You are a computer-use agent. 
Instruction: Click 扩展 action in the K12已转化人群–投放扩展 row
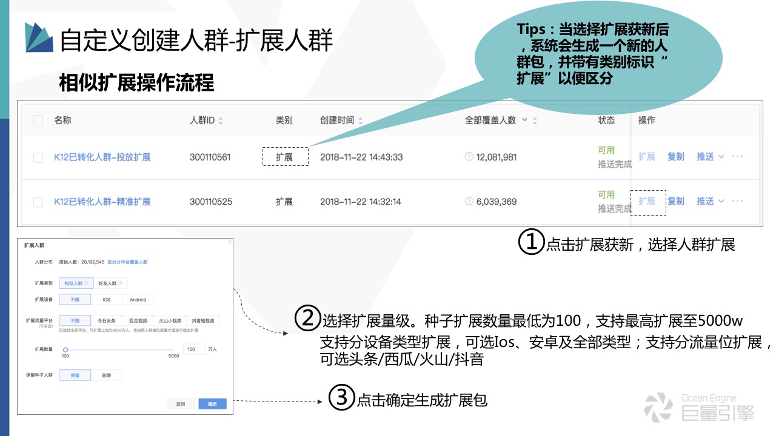647,156
